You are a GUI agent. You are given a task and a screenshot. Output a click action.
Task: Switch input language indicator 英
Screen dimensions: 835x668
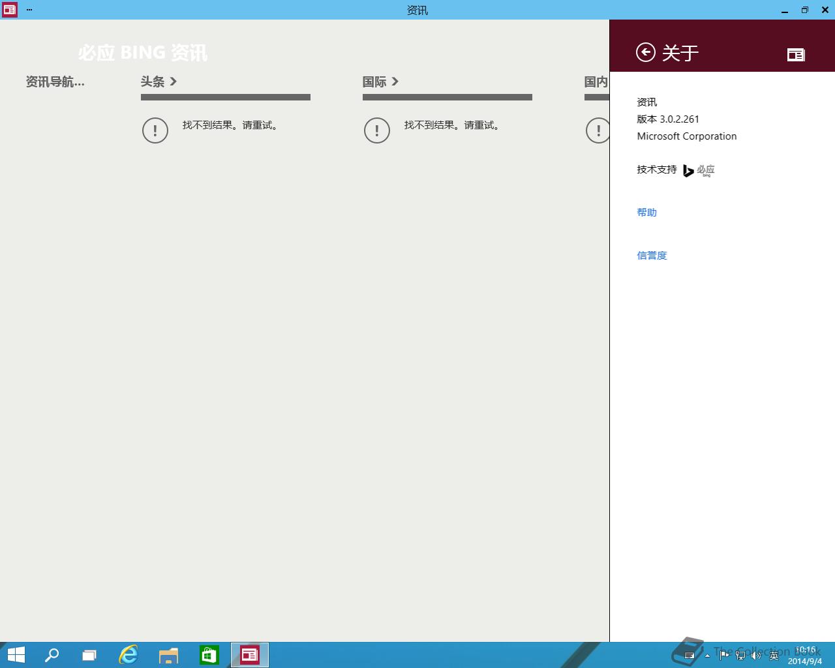[x=774, y=655]
